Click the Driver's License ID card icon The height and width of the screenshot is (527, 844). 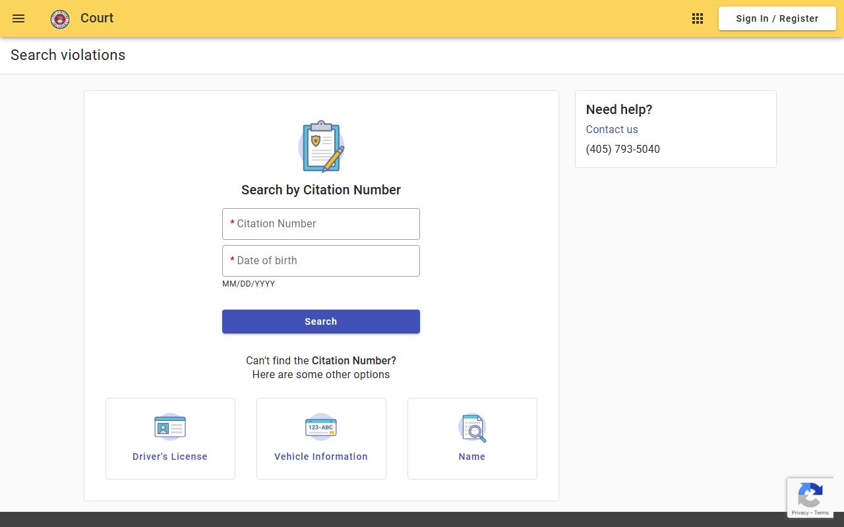(170, 427)
